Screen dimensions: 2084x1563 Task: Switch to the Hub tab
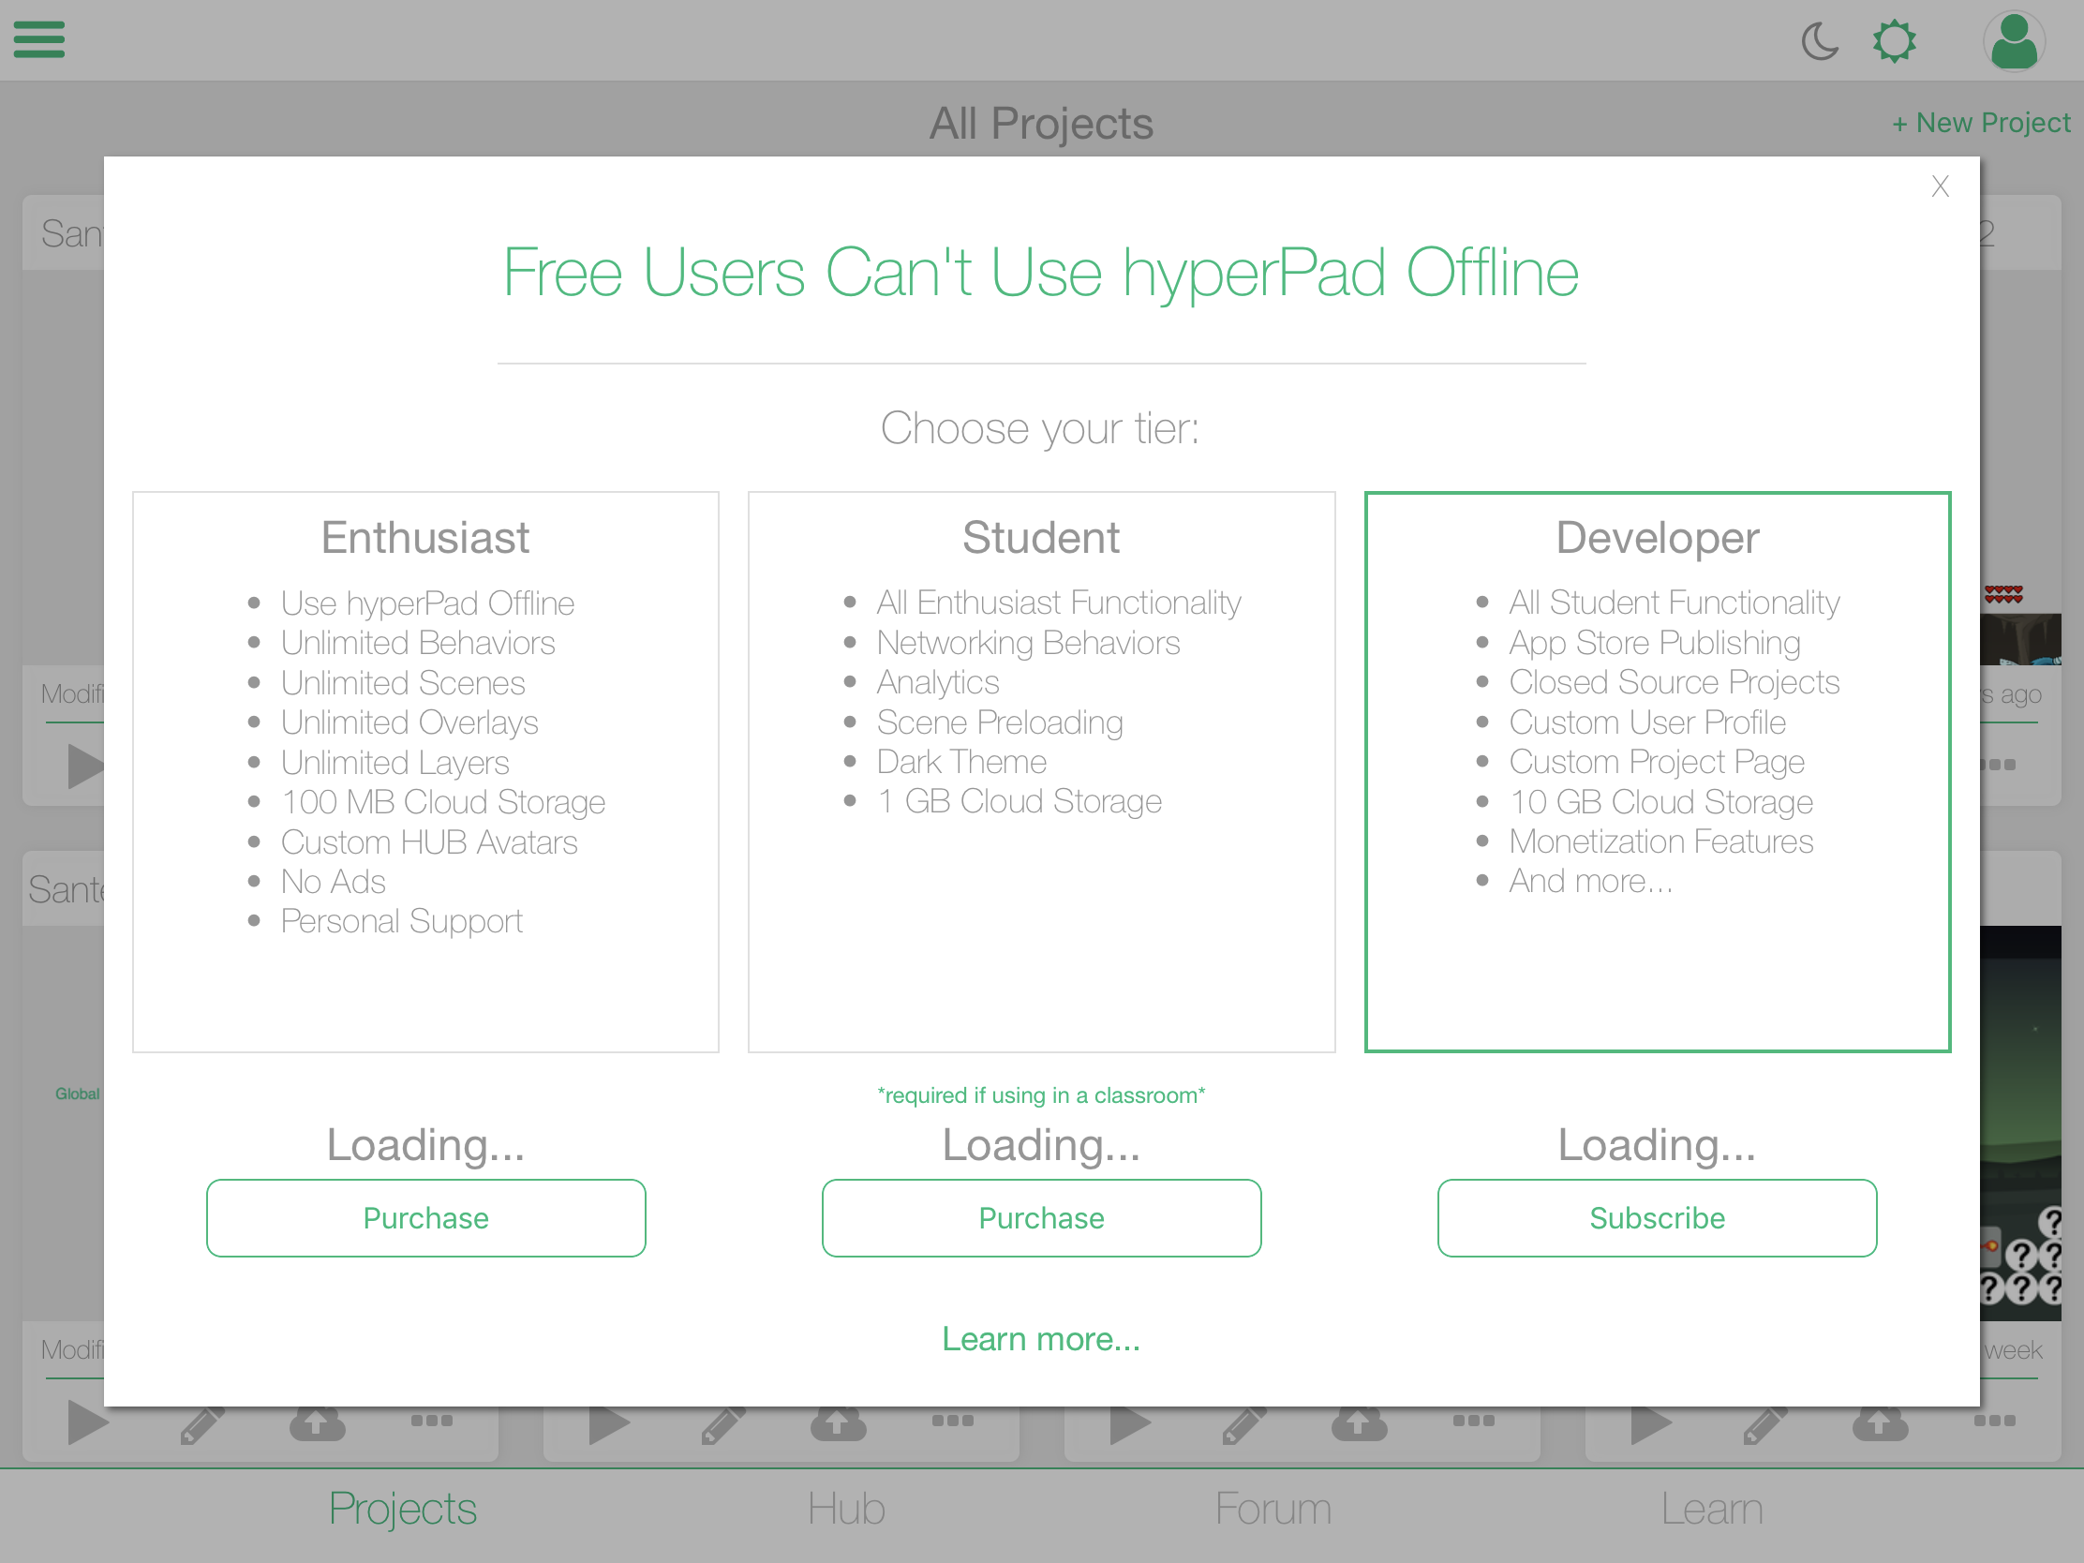tap(846, 1509)
